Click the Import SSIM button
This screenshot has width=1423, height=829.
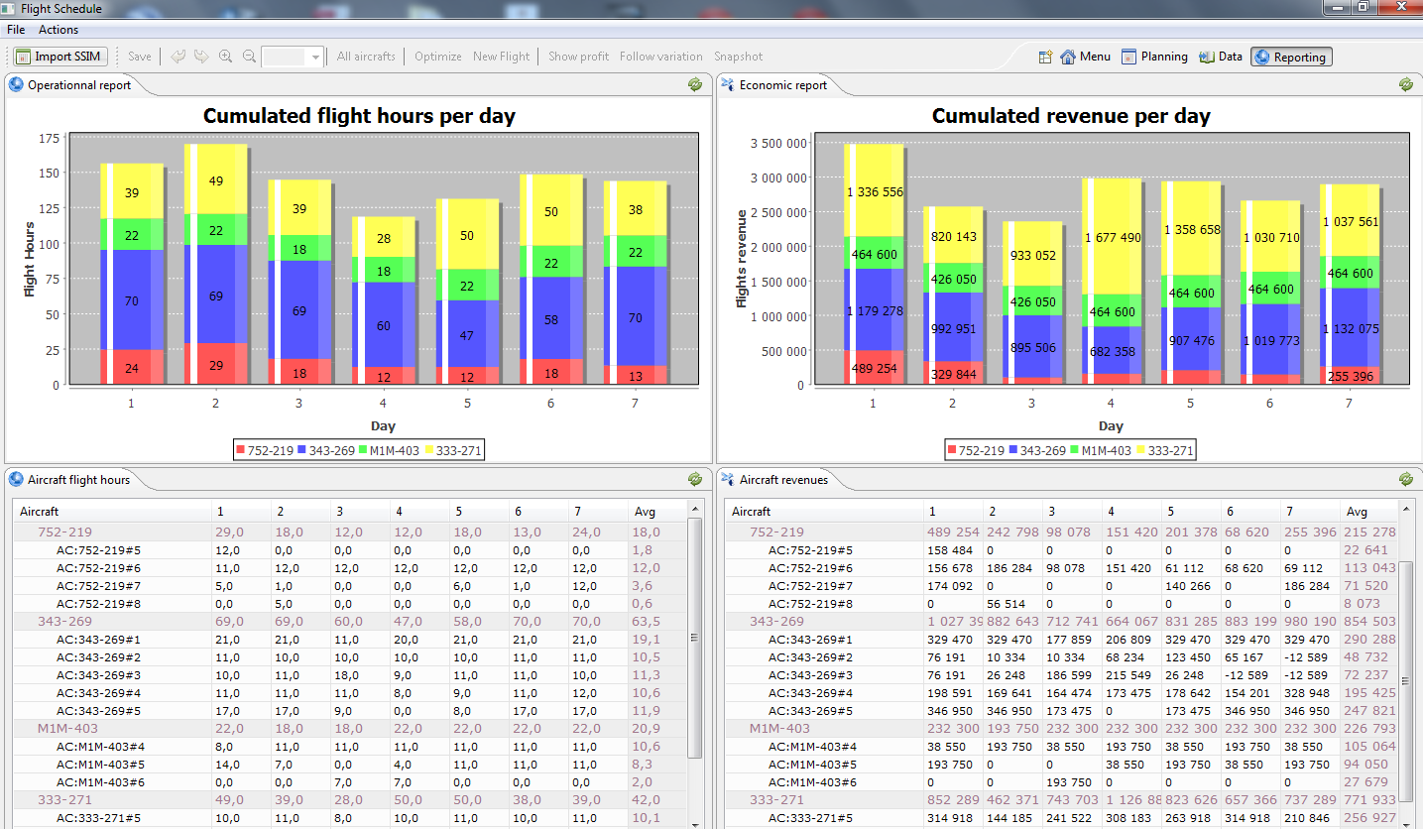(x=60, y=57)
